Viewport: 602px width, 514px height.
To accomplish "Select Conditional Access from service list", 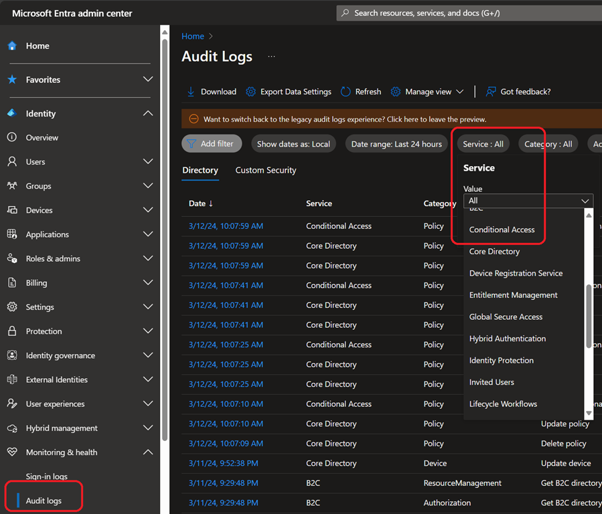I will [502, 230].
